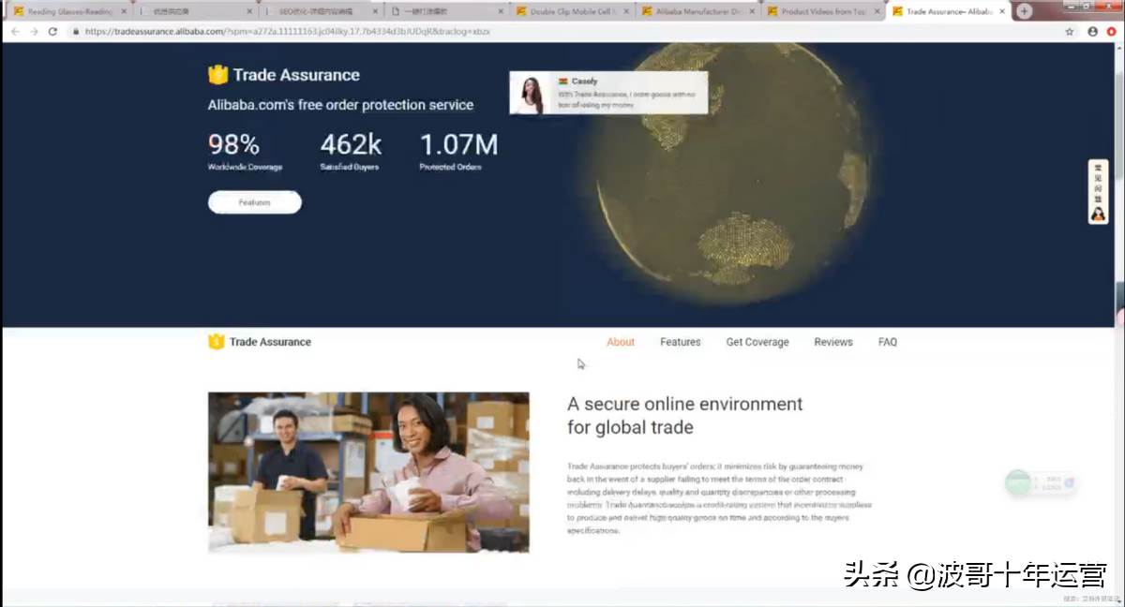Focus the address bar URL

[x=562, y=31]
